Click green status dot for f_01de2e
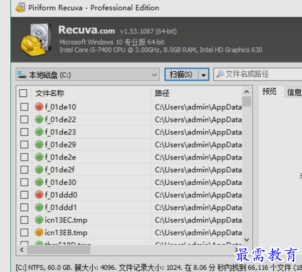The image size is (302, 272). (x=39, y=157)
